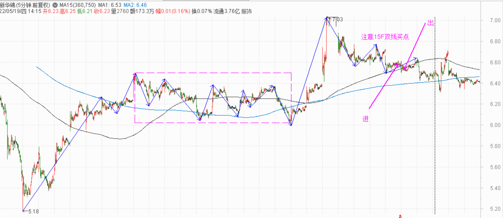Click the volume value 量2760
The height and width of the screenshot is (218, 503).
point(120,11)
